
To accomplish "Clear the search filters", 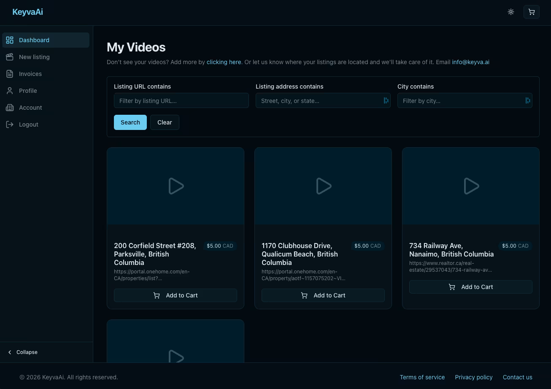I will click(165, 122).
